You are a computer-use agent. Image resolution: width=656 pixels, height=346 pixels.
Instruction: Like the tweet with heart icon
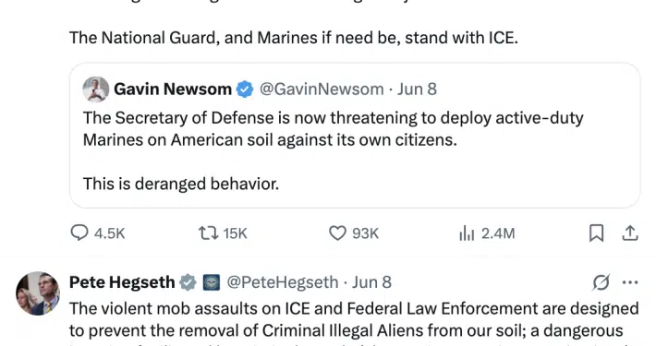(x=337, y=233)
